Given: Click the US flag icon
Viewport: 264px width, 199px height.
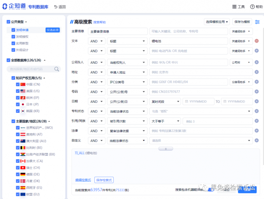Looking at the screenshot, I should coord(23,91).
